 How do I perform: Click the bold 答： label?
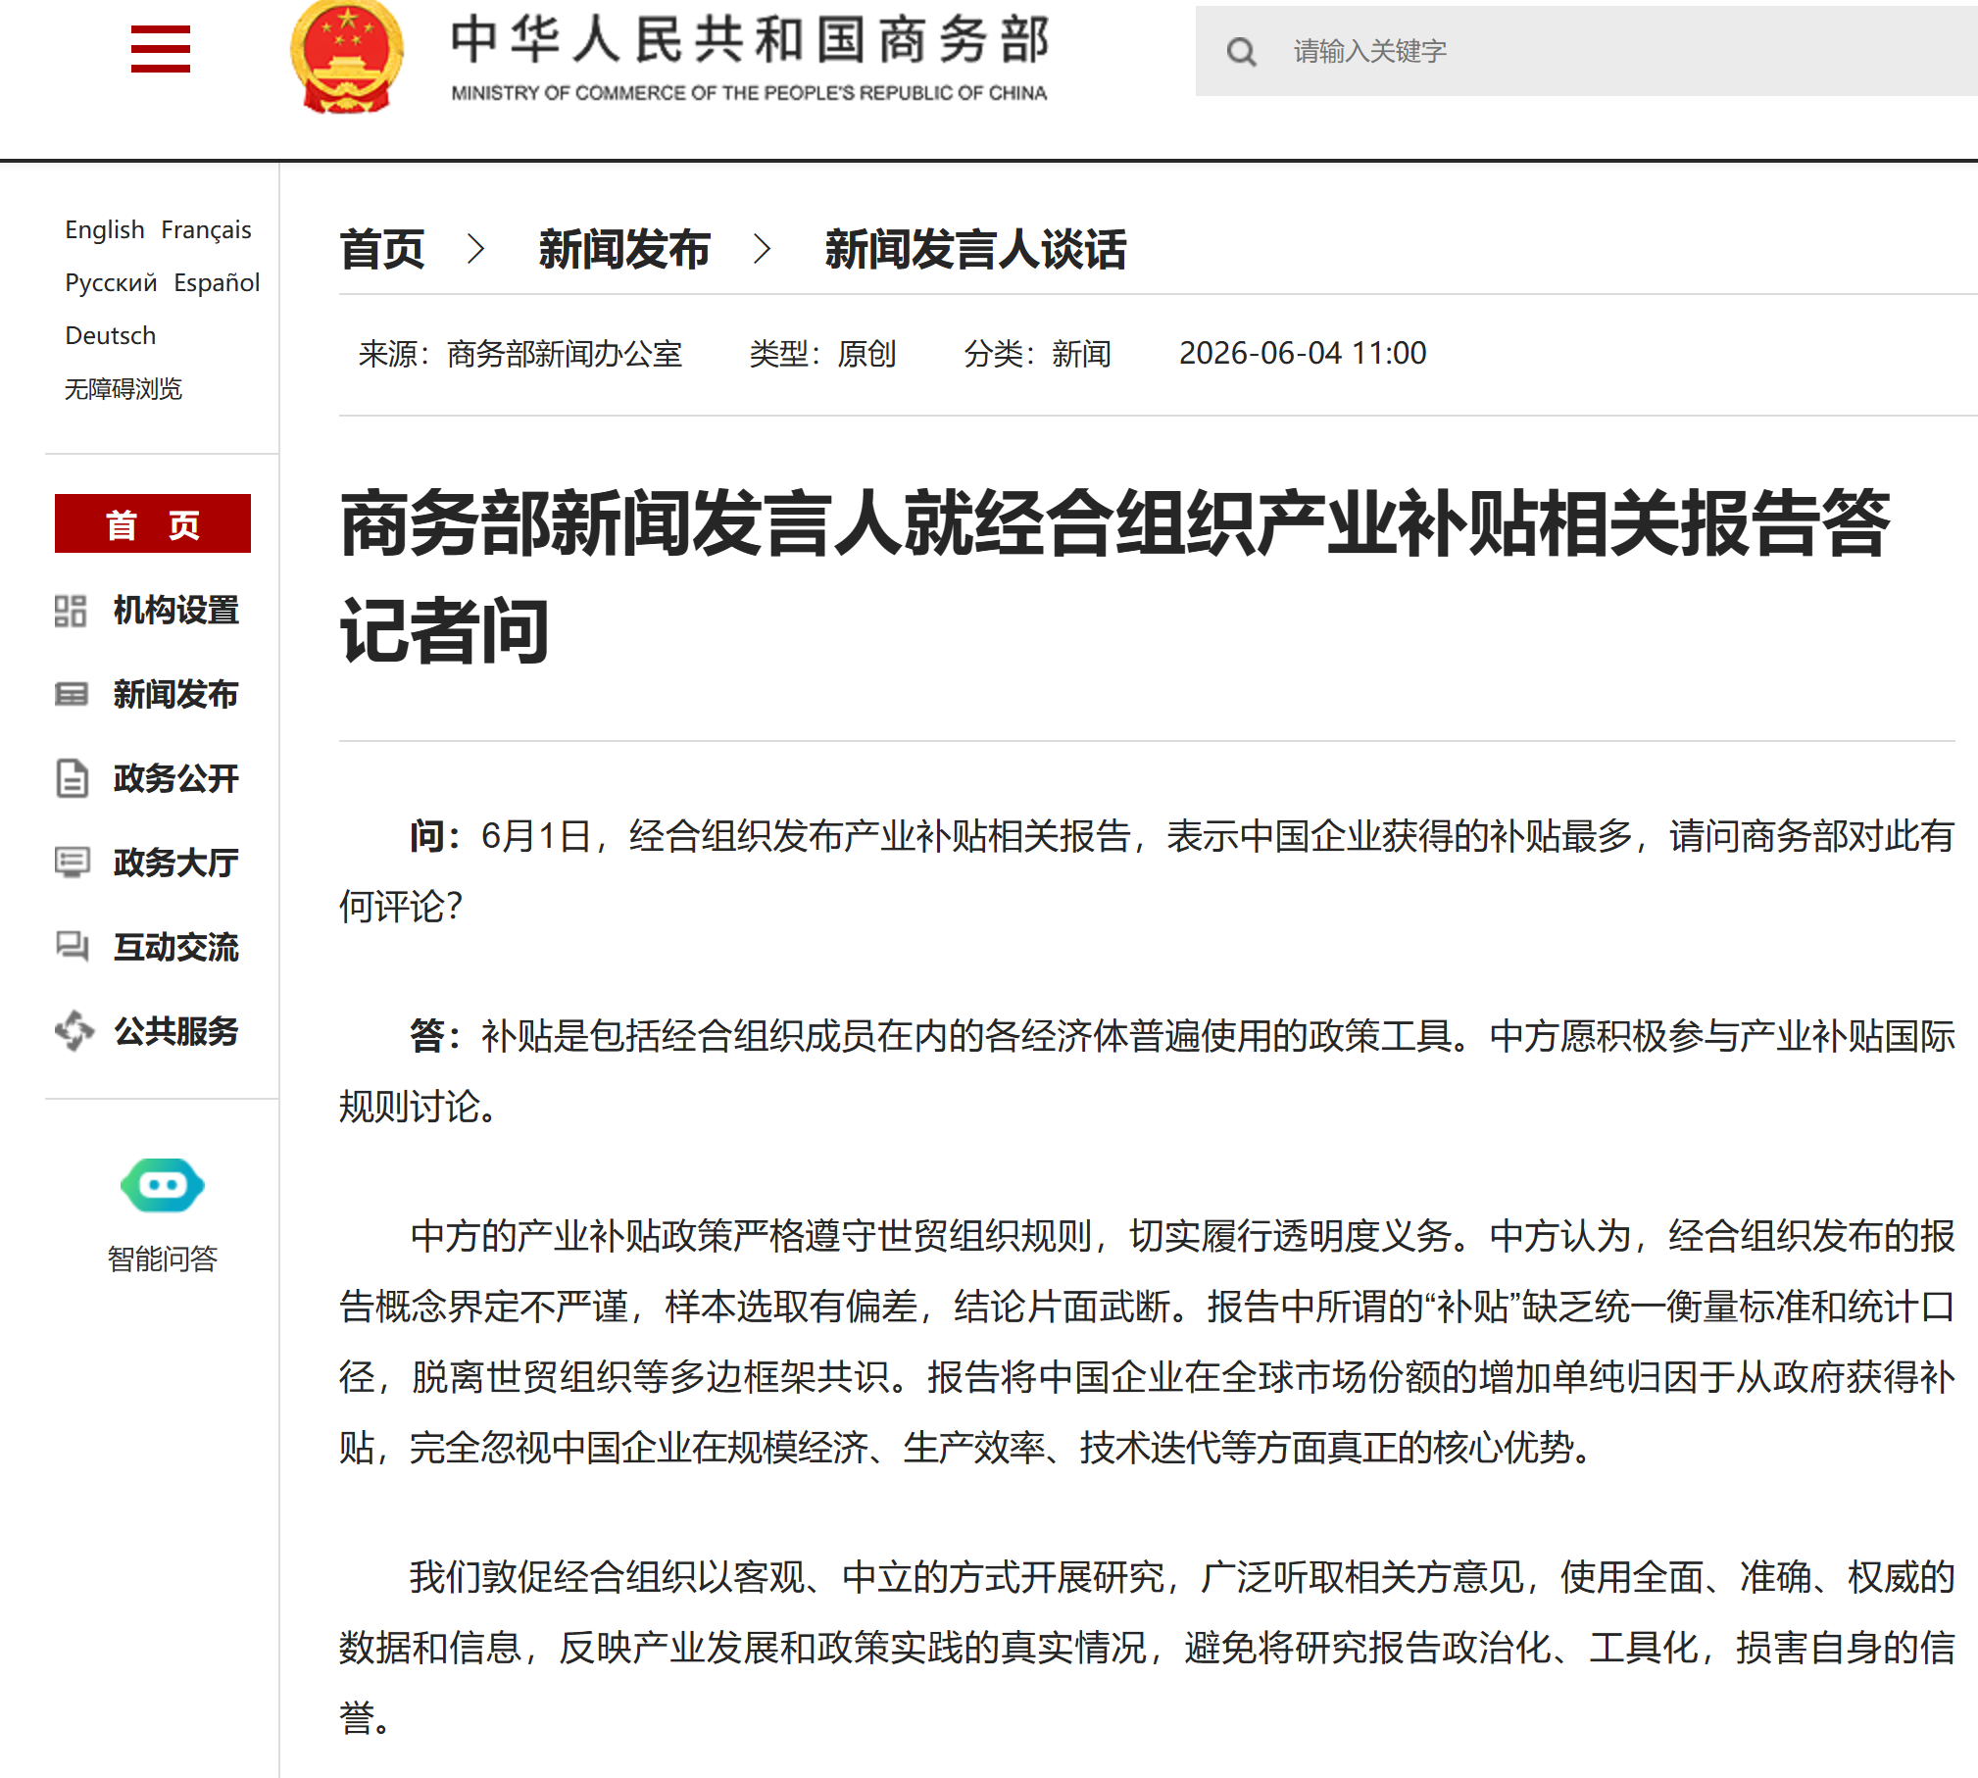[x=435, y=1036]
